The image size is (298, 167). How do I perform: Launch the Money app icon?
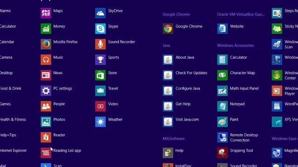[46, 29]
